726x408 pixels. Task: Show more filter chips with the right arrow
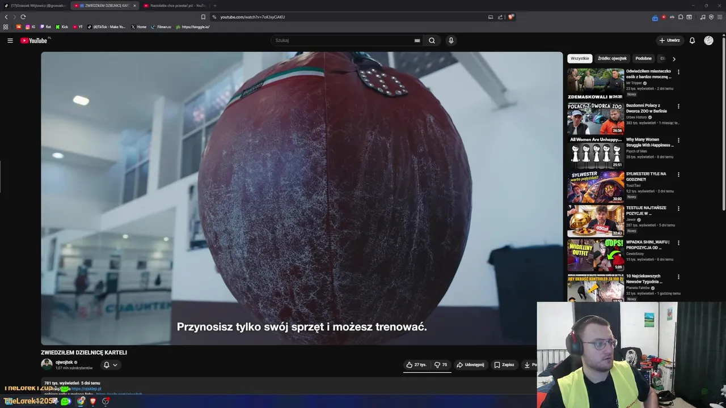pos(674,58)
